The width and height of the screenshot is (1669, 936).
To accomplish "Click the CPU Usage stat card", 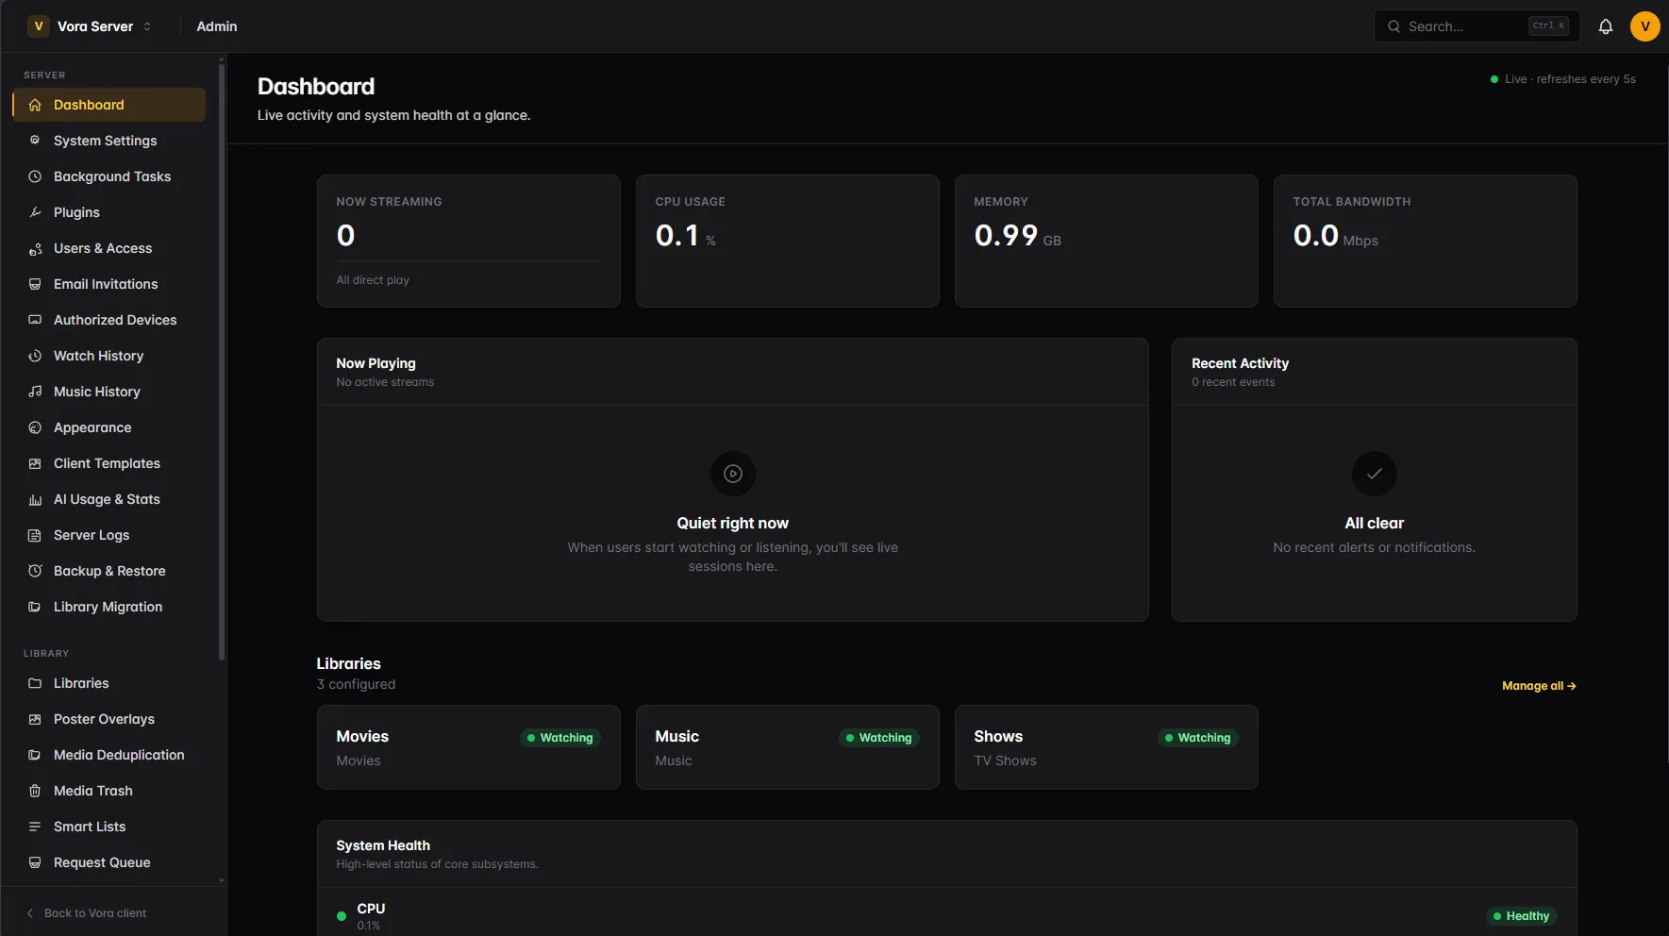I will point(788,241).
